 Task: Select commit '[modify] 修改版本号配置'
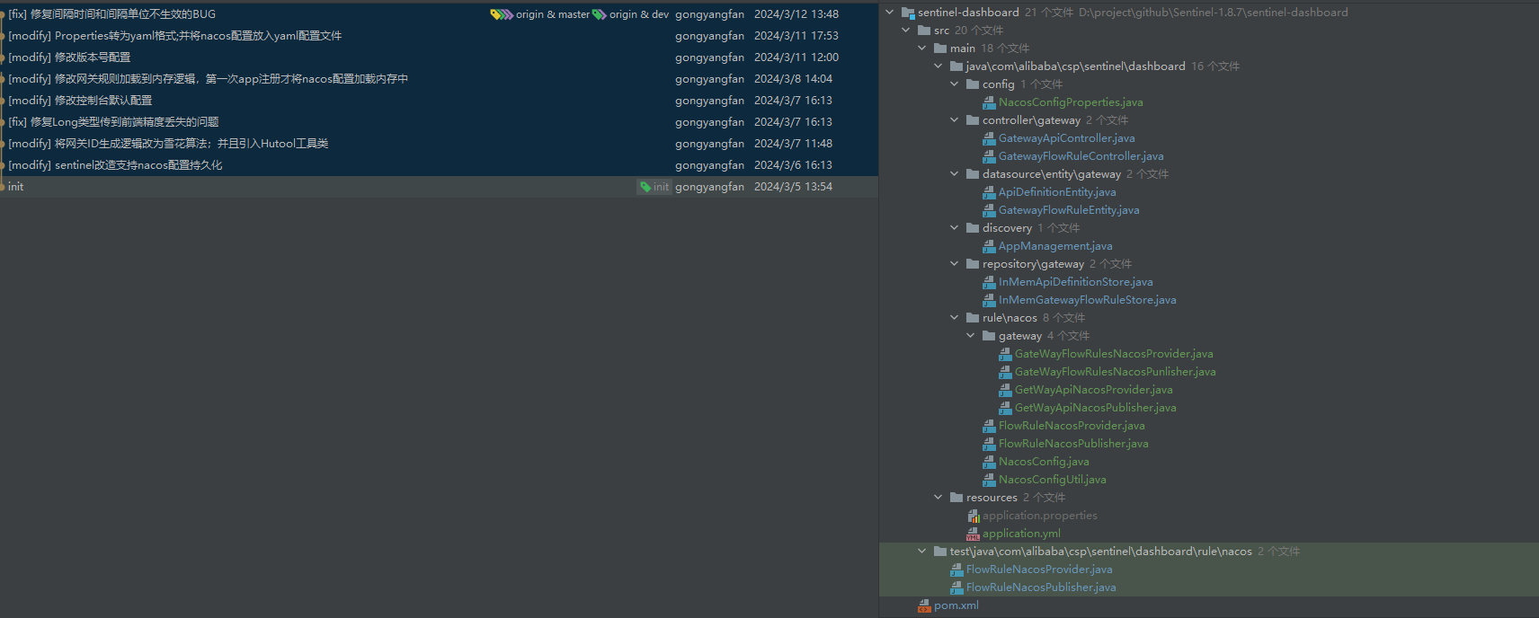[439, 57]
